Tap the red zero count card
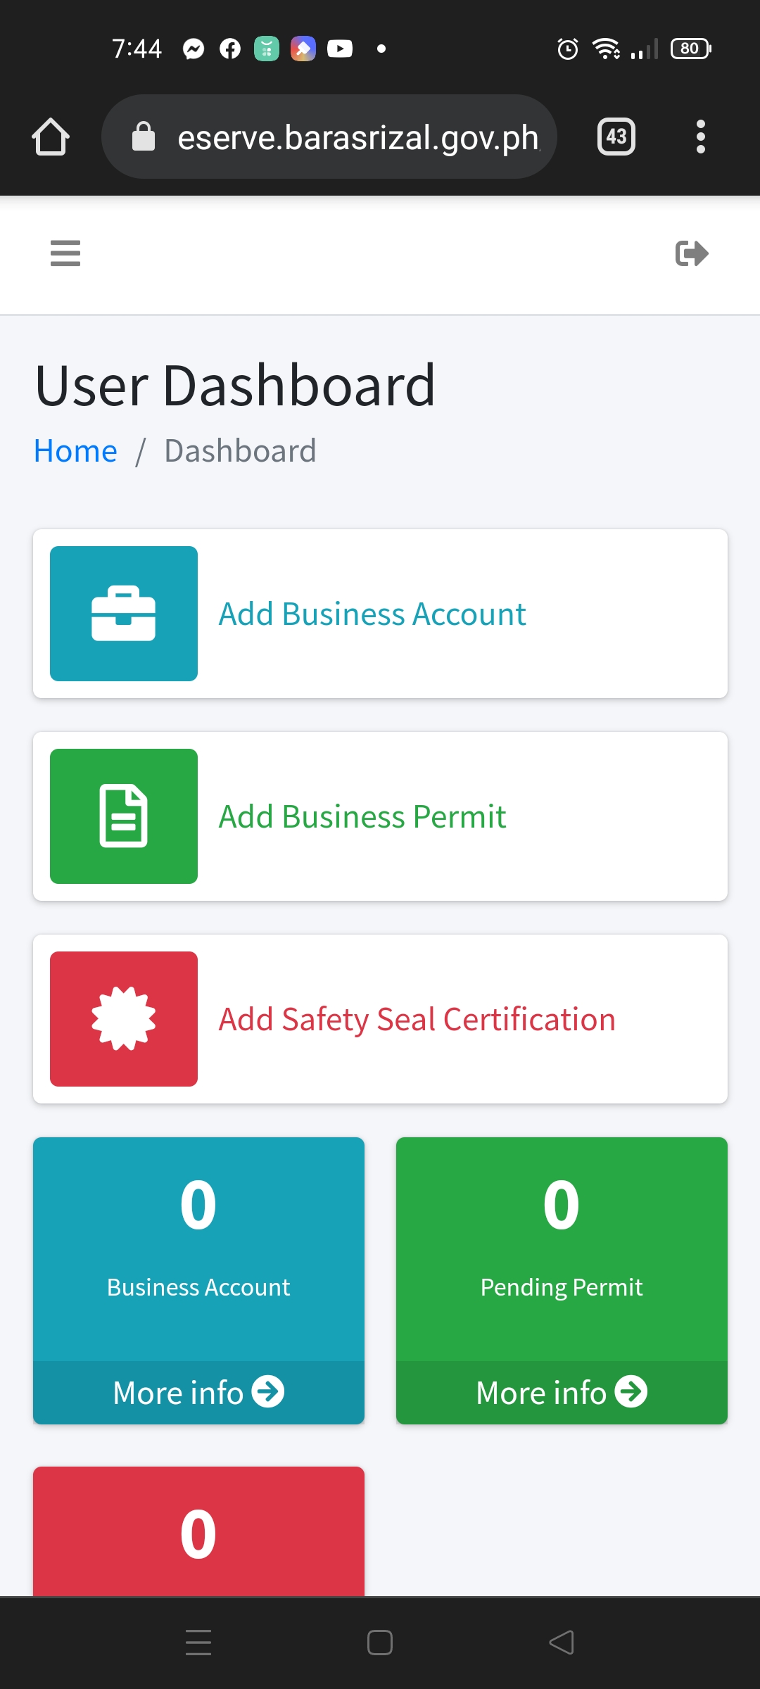Image resolution: width=760 pixels, height=1689 pixels. coord(198,1534)
